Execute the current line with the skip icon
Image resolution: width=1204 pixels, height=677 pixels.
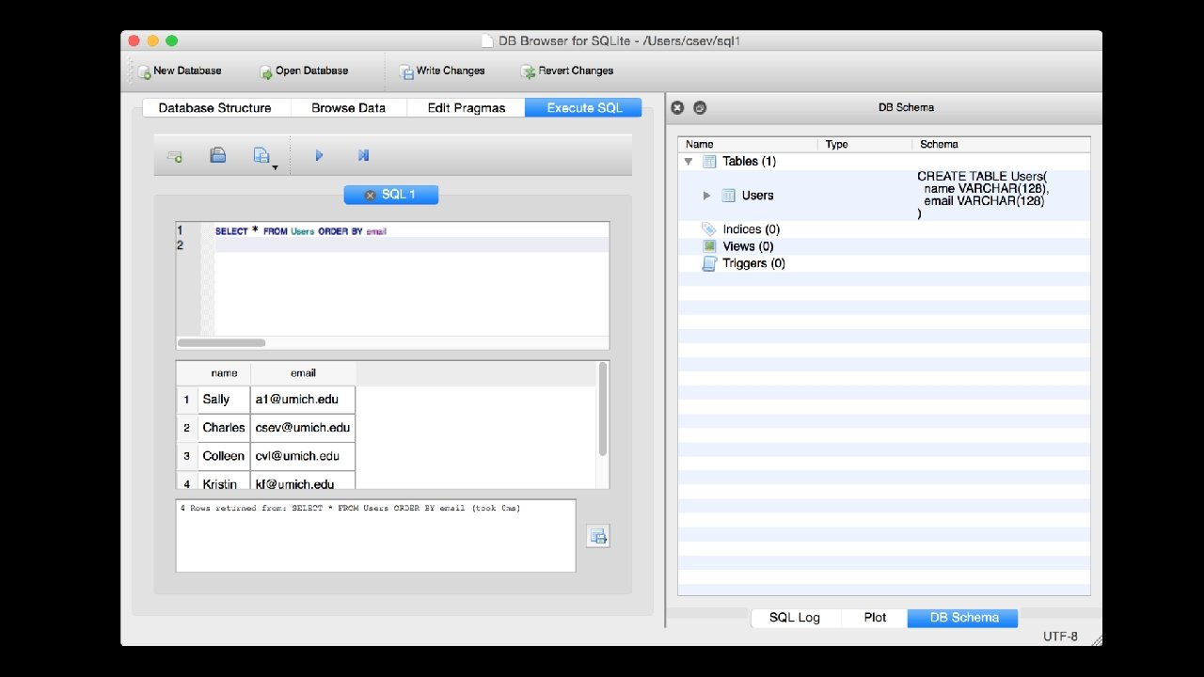(363, 156)
